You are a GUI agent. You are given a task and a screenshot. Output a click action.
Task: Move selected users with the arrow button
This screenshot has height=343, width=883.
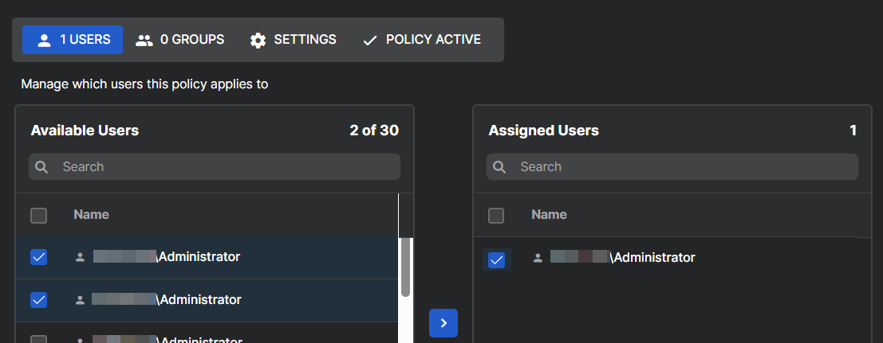pos(443,323)
